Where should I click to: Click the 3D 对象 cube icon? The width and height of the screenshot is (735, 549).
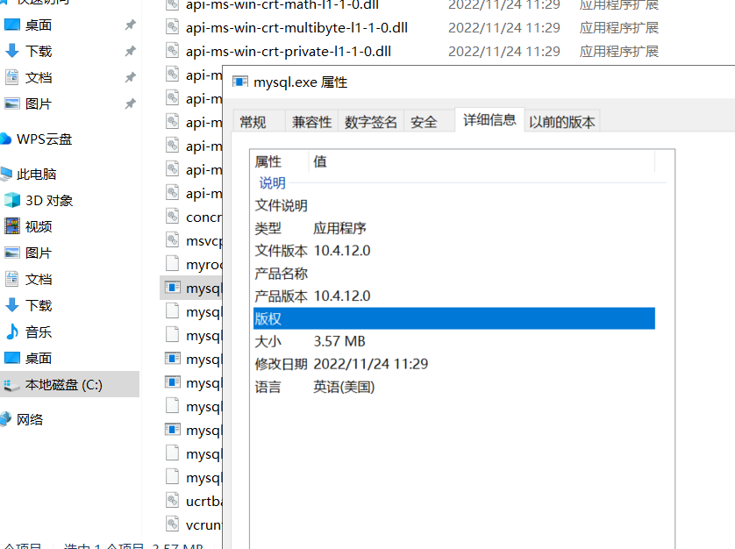pos(12,200)
